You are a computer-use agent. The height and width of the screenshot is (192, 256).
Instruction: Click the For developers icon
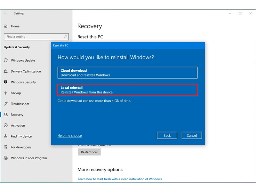[x=6, y=147]
